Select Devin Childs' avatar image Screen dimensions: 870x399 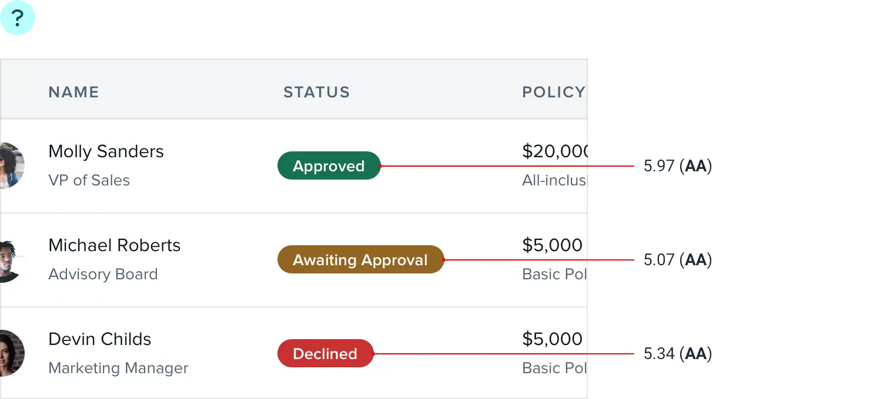pos(12,353)
